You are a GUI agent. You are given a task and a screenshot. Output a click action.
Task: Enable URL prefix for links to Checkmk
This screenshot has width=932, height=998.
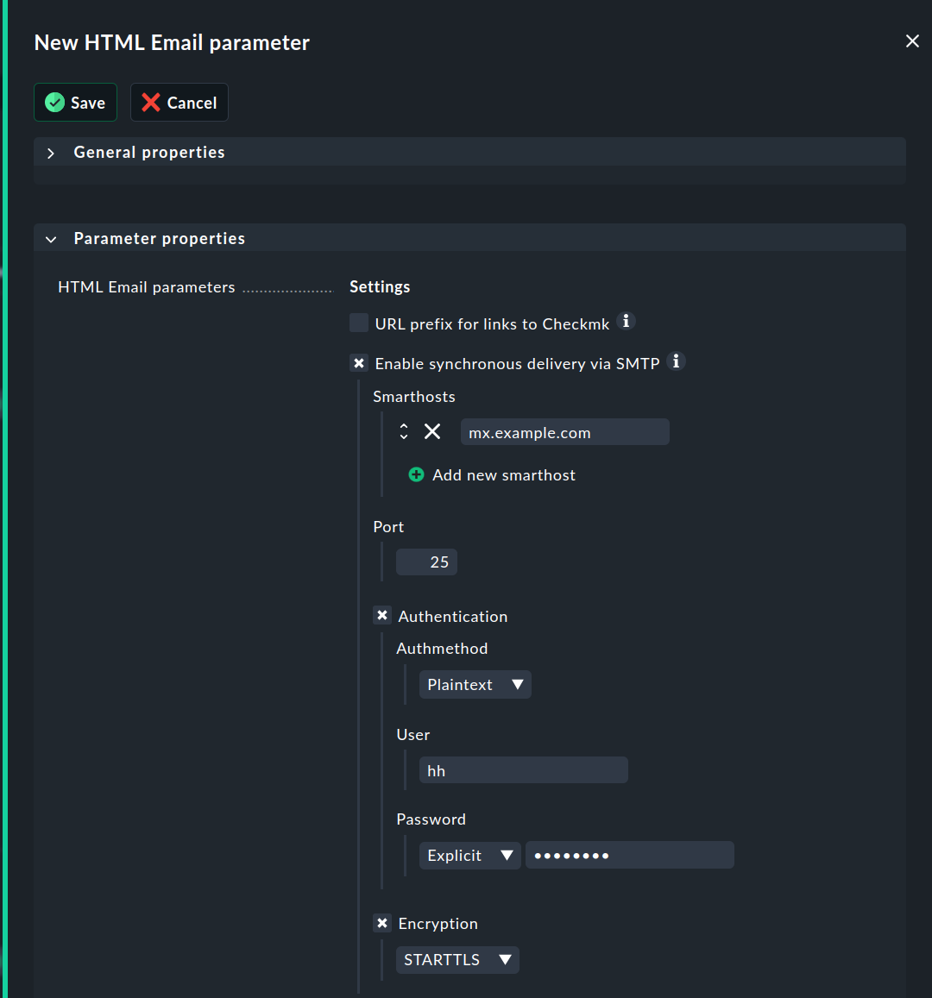coord(358,322)
